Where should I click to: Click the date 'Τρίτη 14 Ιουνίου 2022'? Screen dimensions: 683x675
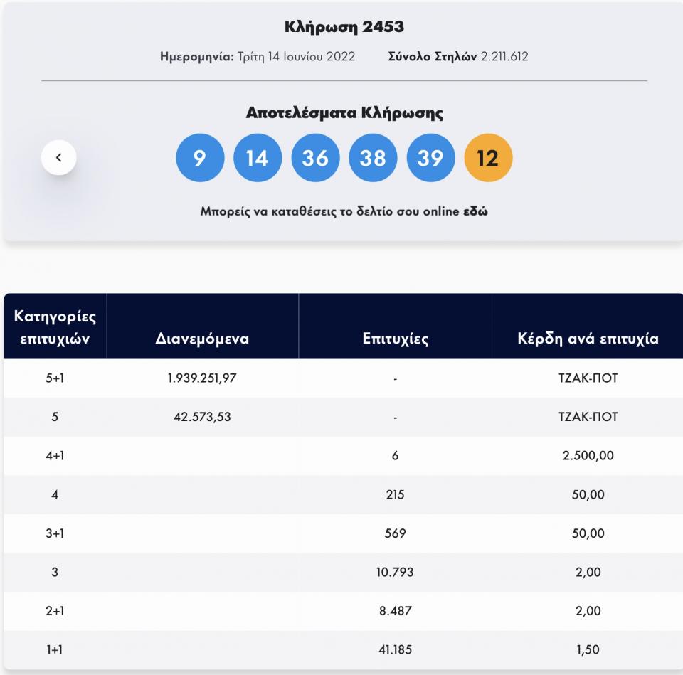pyautogui.click(x=295, y=57)
